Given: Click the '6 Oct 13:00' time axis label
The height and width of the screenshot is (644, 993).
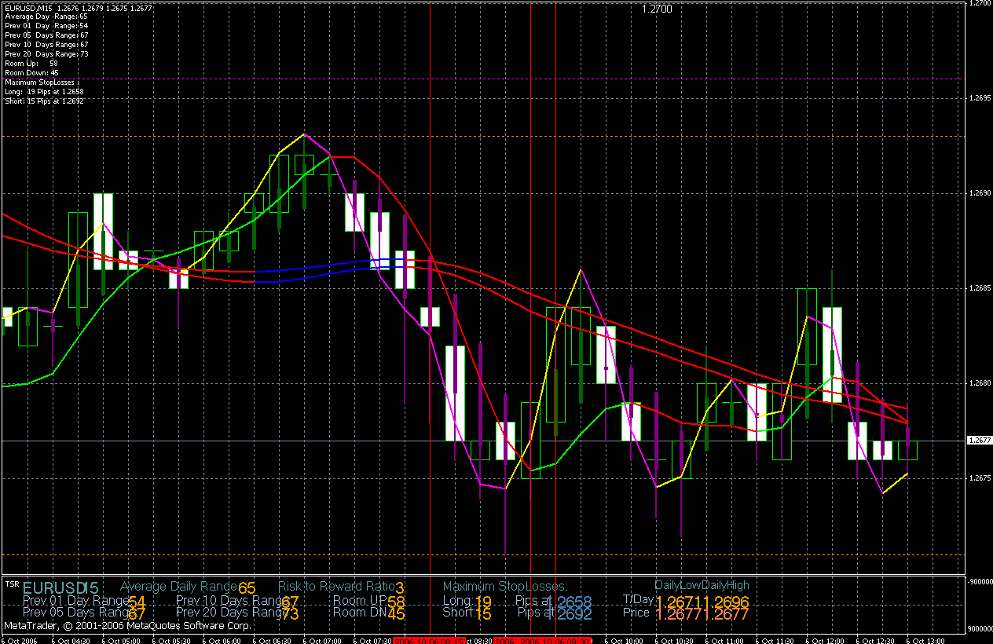Looking at the screenshot, I should pyautogui.click(x=924, y=639).
